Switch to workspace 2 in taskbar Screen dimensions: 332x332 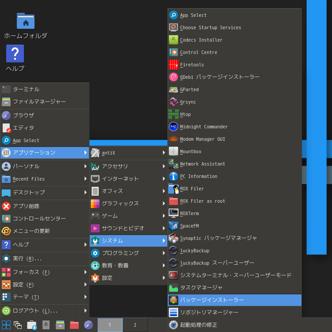pyautogui.click(x=135, y=325)
